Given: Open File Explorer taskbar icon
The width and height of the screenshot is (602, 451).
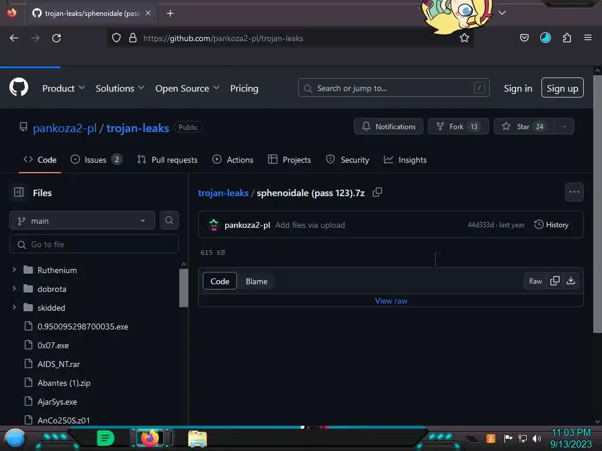Looking at the screenshot, I should [x=198, y=439].
